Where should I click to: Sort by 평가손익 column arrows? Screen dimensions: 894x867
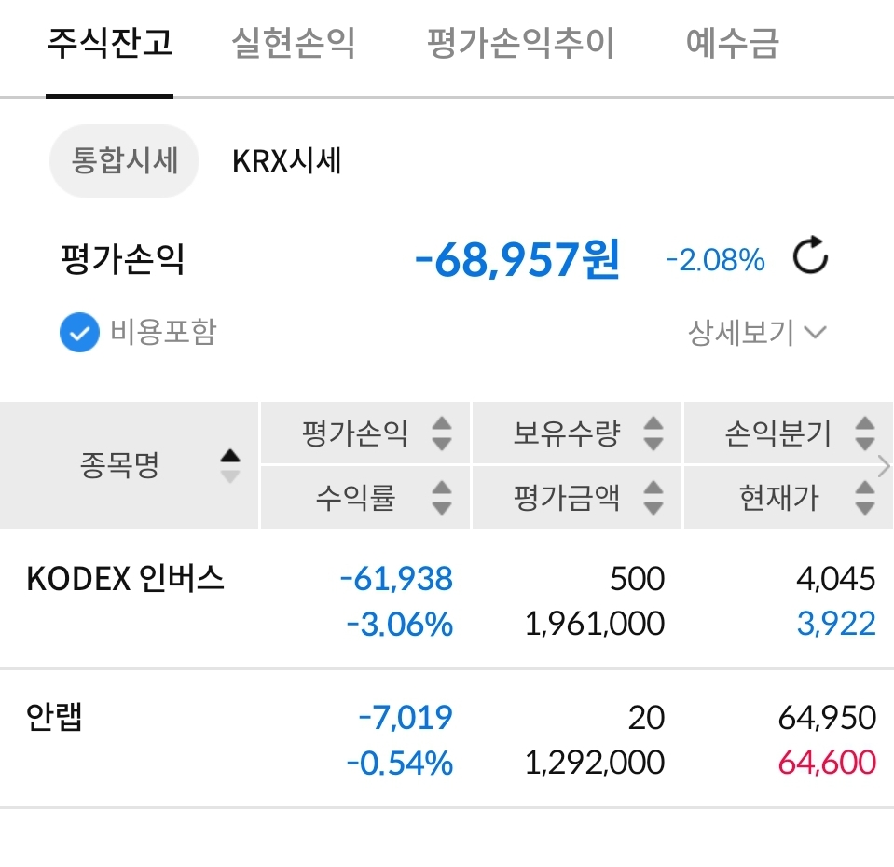pyautogui.click(x=442, y=433)
